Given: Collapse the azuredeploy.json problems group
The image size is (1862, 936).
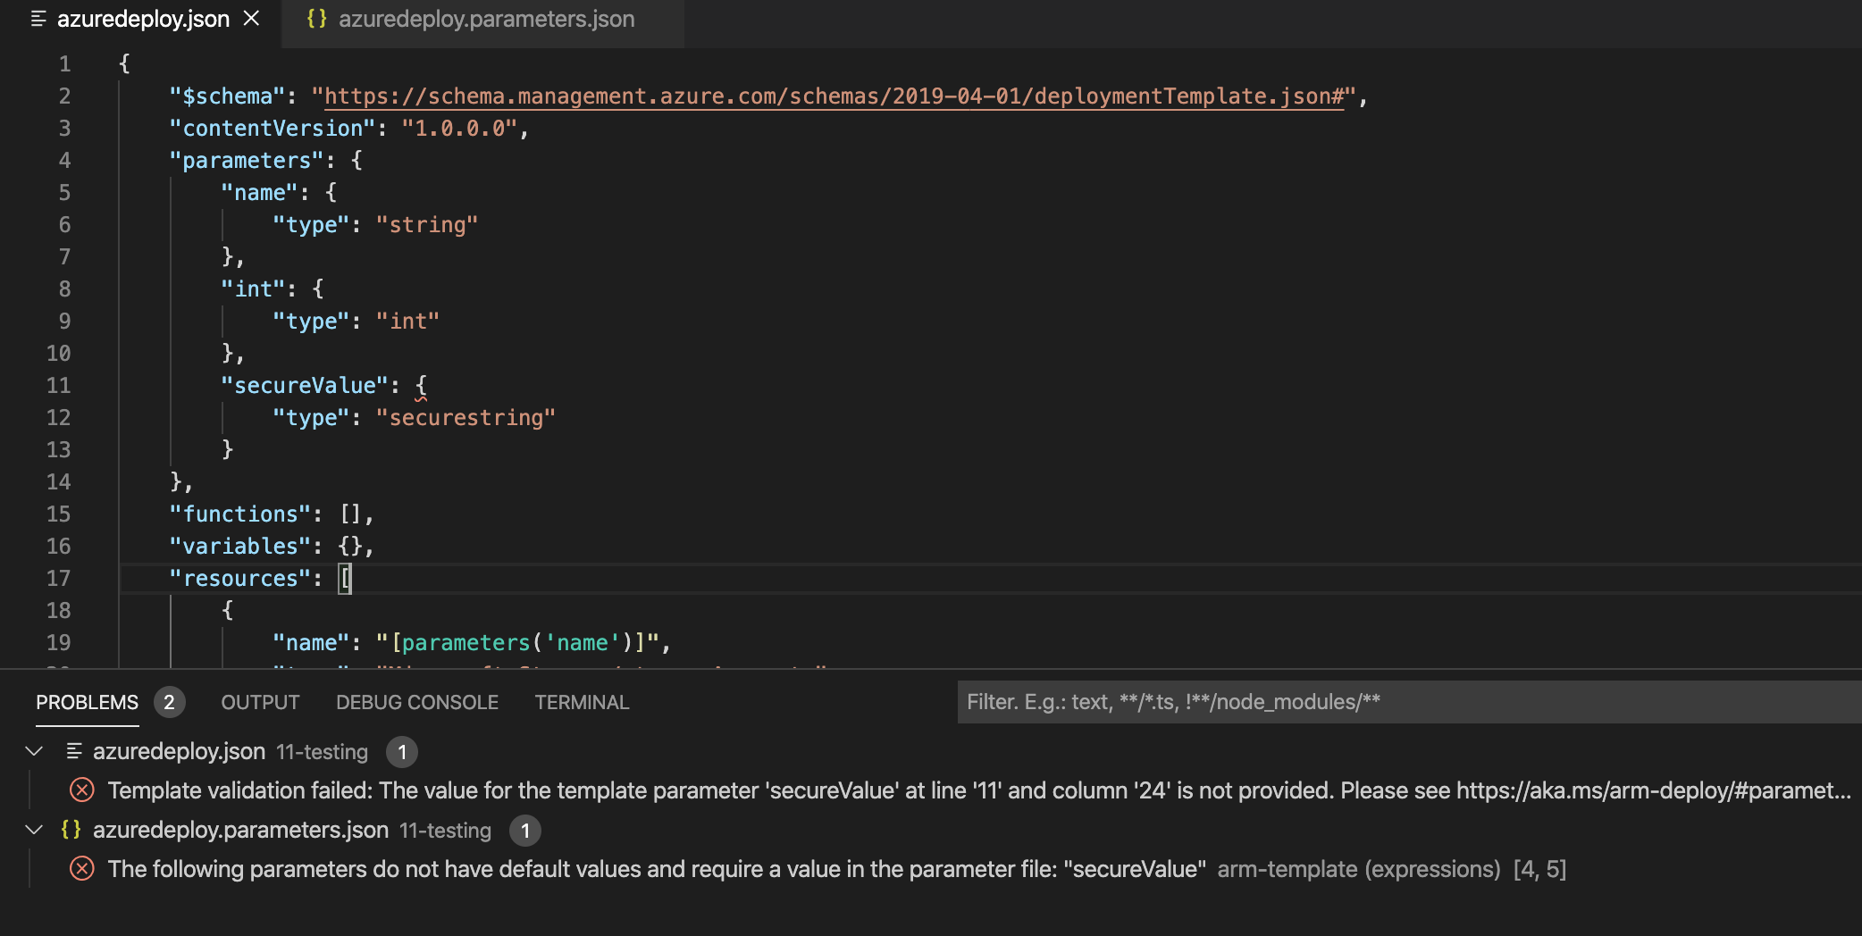Looking at the screenshot, I should [34, 751].
